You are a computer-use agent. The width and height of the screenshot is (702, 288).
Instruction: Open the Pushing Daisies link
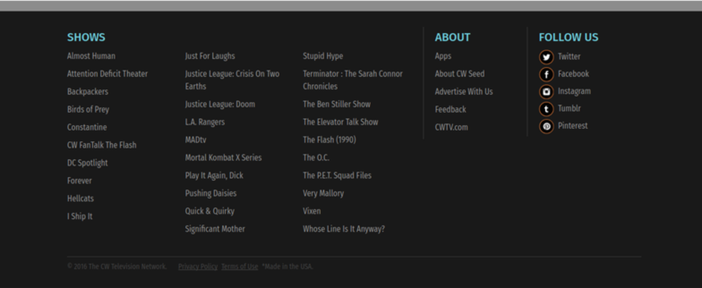(x=211, y=193)
